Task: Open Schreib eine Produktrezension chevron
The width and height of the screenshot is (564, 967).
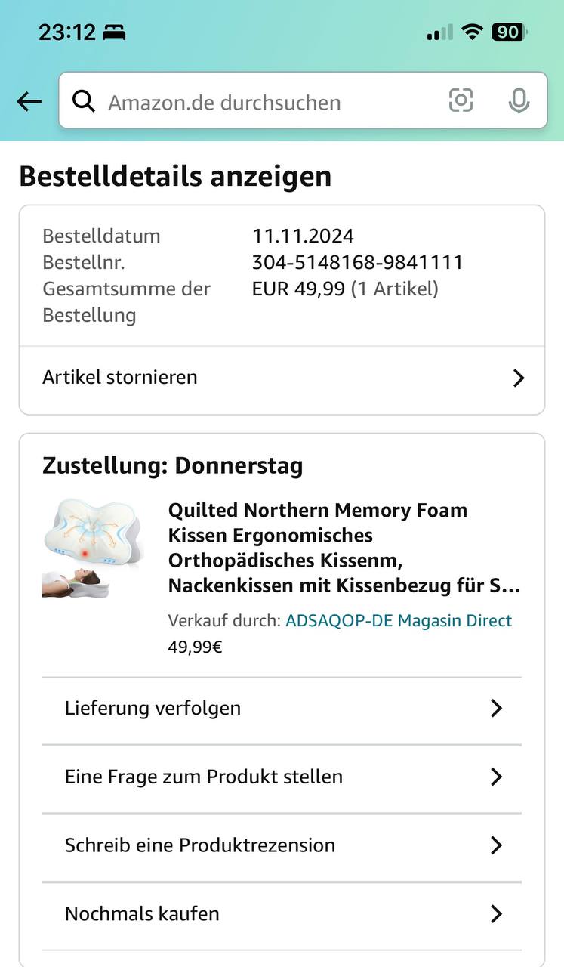Action: pos(496,845)
